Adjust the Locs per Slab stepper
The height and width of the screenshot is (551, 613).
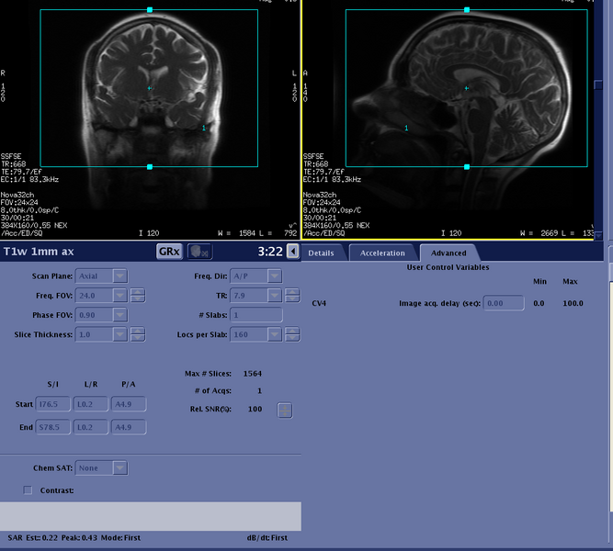(292, 334)
